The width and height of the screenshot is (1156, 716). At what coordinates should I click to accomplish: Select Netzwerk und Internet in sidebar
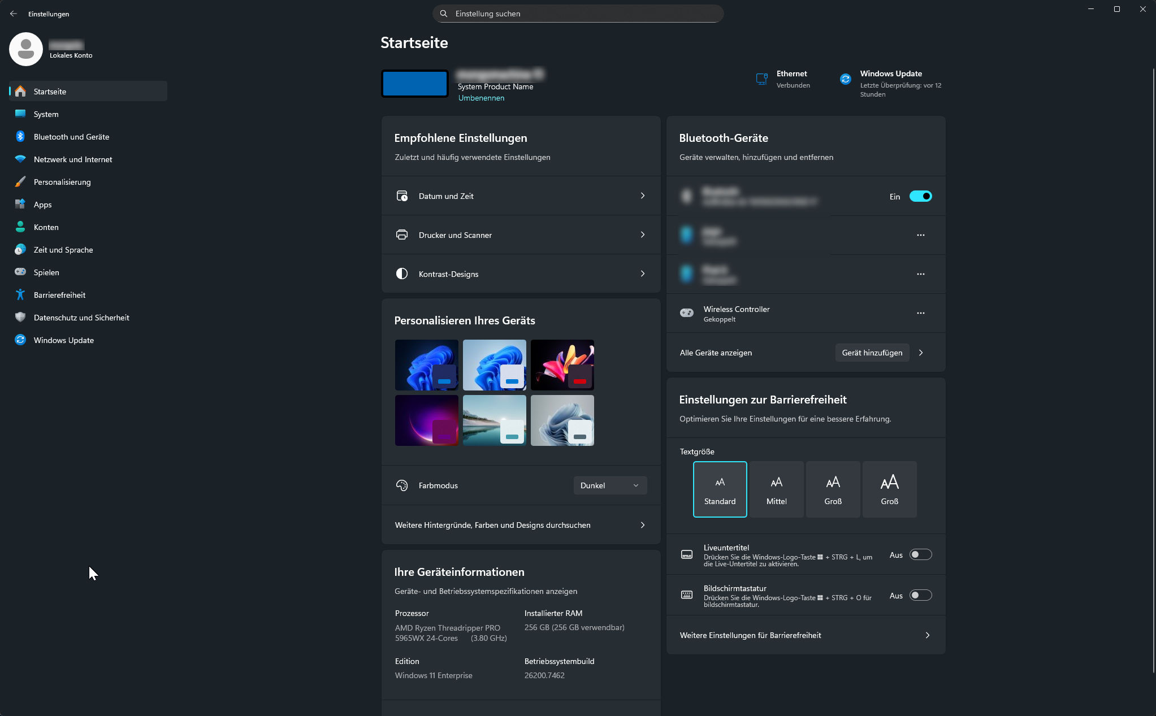(72, 159)
